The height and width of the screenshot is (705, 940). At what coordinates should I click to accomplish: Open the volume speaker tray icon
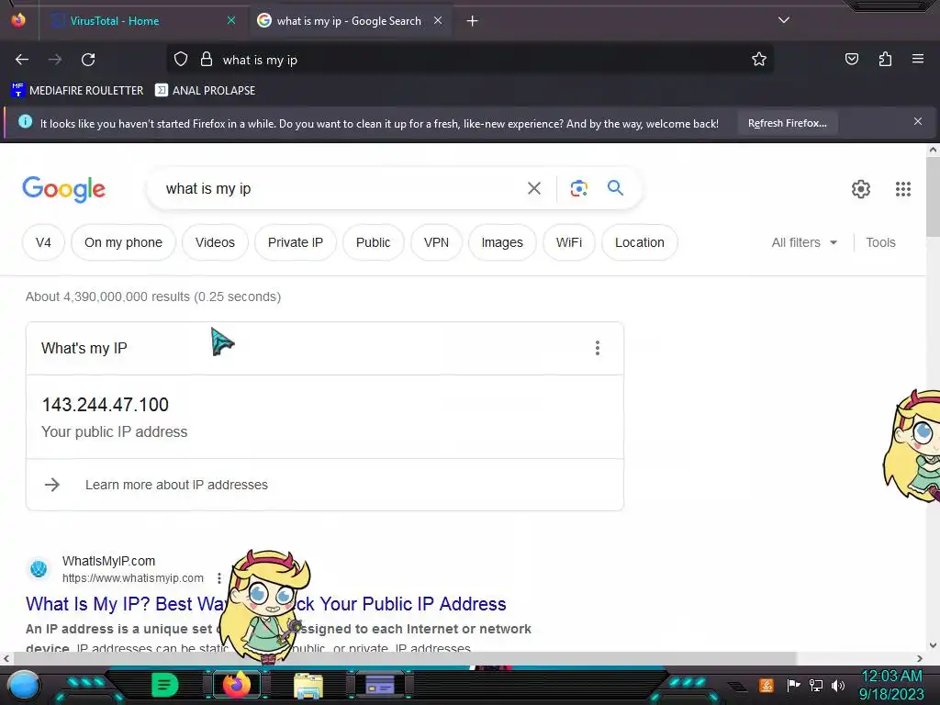[837, 685]
